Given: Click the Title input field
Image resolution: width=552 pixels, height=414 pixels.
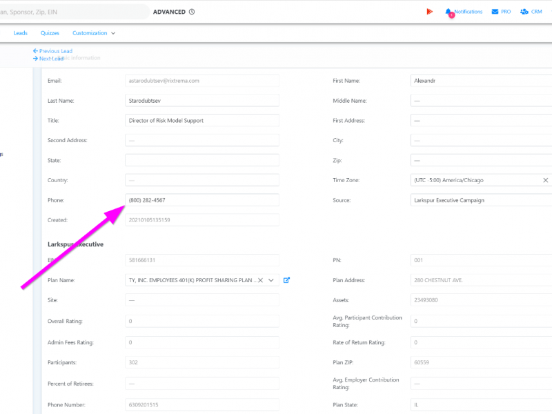Looking at the screenshot, I should [201, 121].
